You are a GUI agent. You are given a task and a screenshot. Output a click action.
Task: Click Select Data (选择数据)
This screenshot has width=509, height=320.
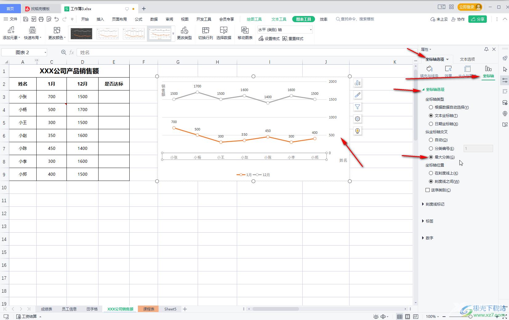pos(224,33)
